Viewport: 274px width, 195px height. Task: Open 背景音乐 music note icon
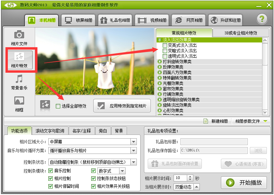coord(19,79)
